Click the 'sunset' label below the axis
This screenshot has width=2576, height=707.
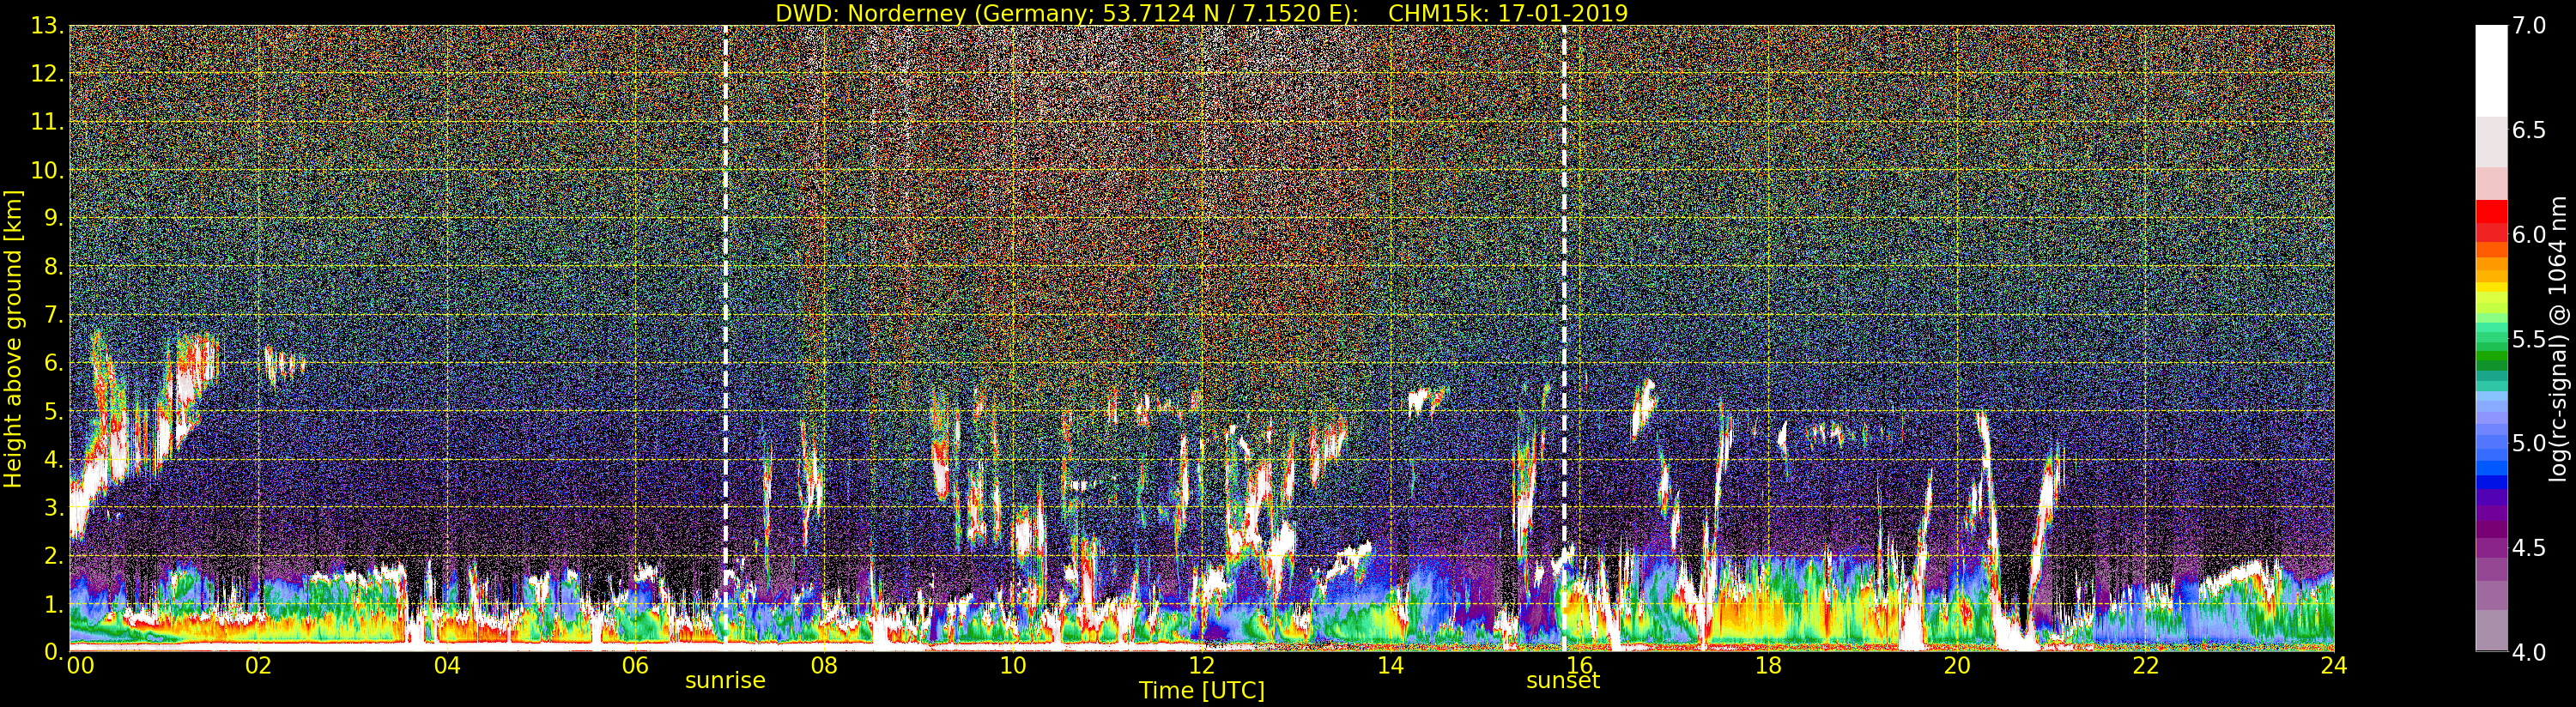[x=1563, y=680]
